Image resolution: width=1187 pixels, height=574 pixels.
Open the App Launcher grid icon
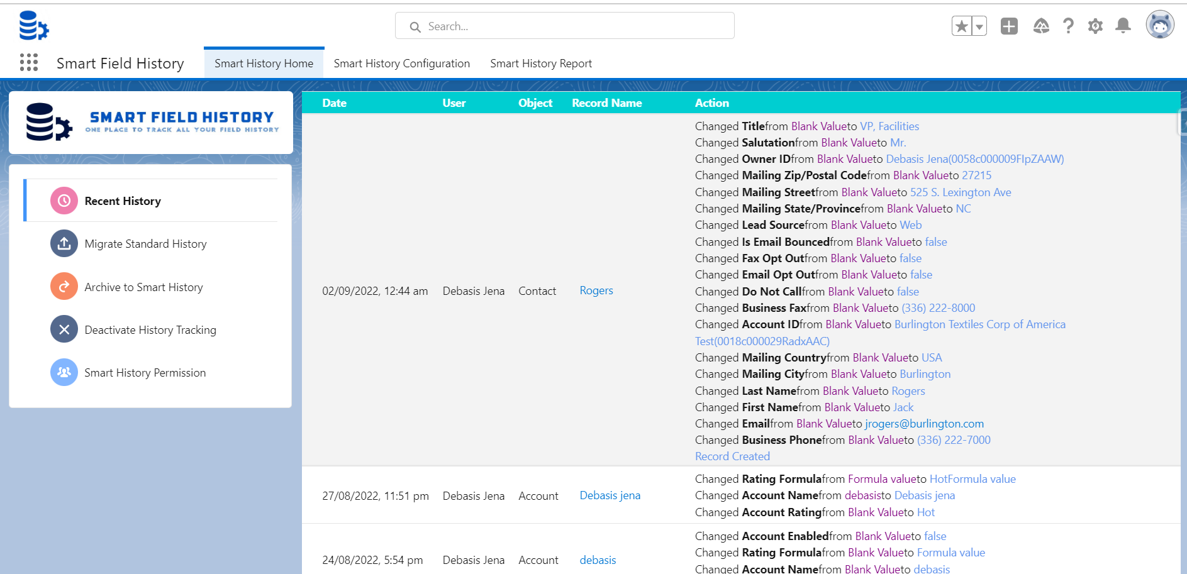pos(29,62)
